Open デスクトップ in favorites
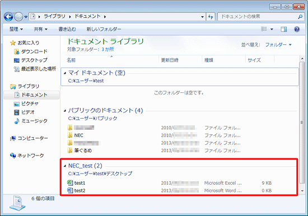Screen dimensions: 308x216 click(x=34, y=60)
